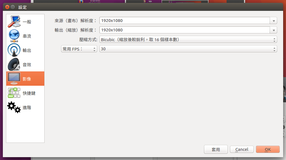
Task: Click the speaker icon for 音效
Action: [x=14, y=65]
